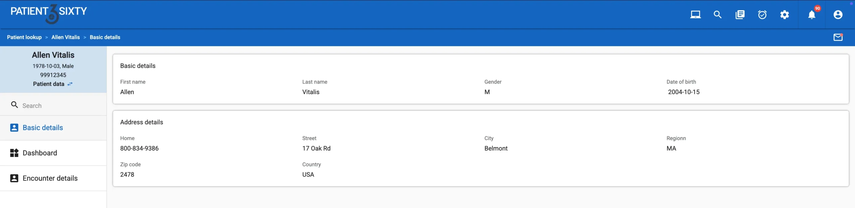Open Encounter details from the sidebar
Image resolution: width=855 pixels, height=208 pixels.
pyautogui.click(x=50, y=178)
